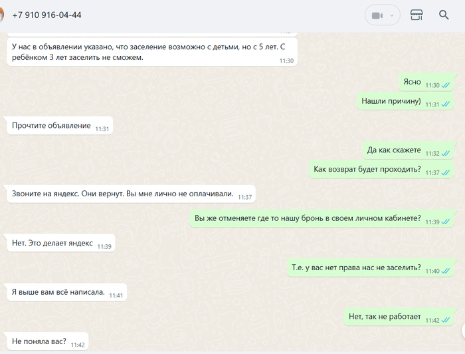
Task: Select the message "Нашли причину)"
Action: coord(391,102)
